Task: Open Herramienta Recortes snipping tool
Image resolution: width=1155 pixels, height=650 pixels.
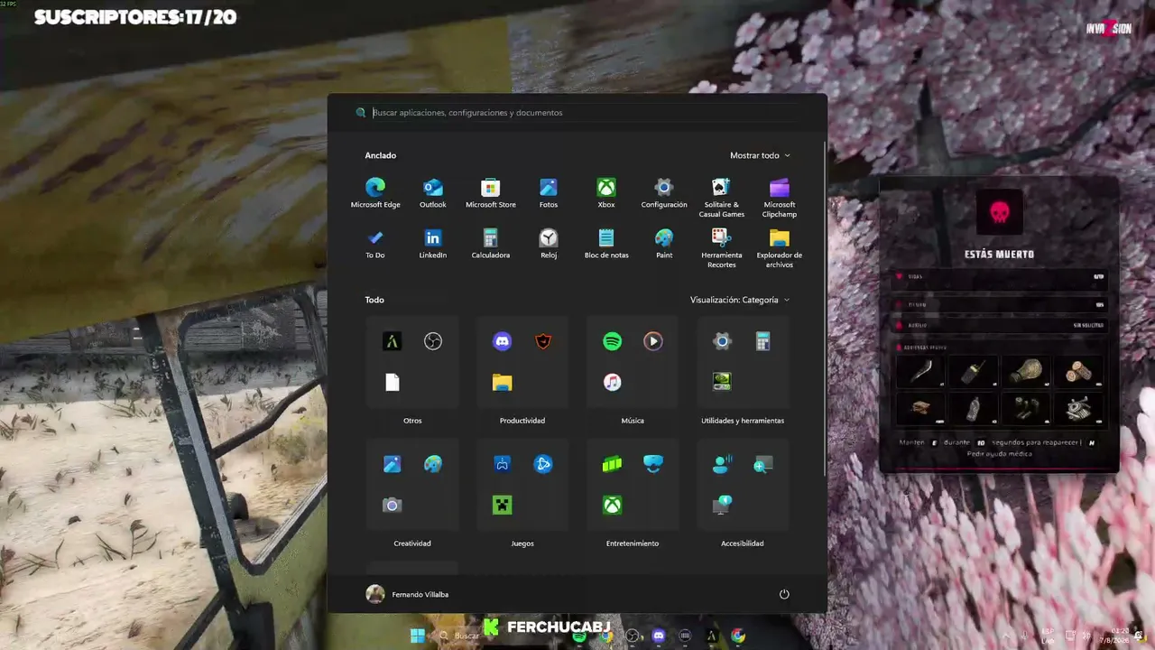Action: (x=722, y=248)
